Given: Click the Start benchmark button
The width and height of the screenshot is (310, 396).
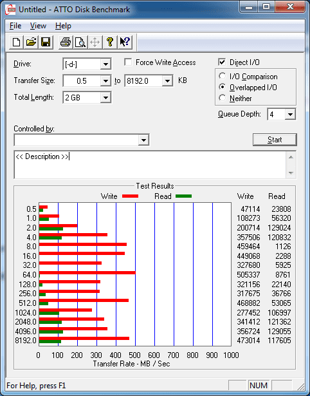Looking at the screenshot, I should pyautogui.click(x=275, y=140).
